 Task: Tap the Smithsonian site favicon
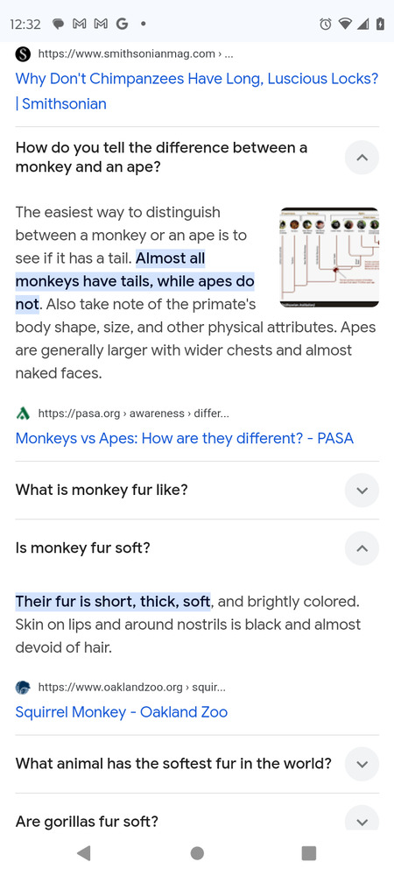pos(22,54)
